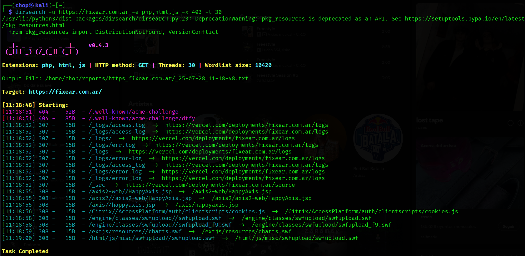
Task: Click the /.well-known/acme-challenge/dtfy path
Action: 142,118
